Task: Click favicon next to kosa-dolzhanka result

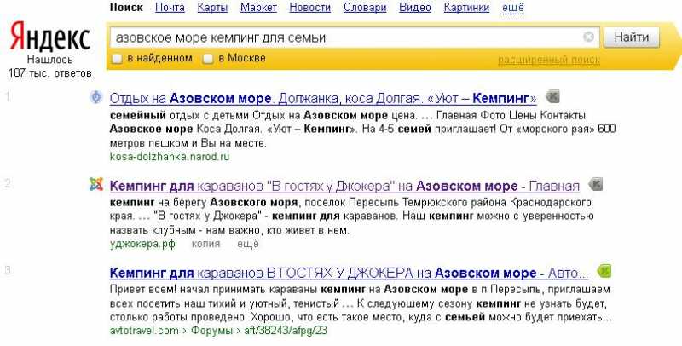Action: point(95,97)
